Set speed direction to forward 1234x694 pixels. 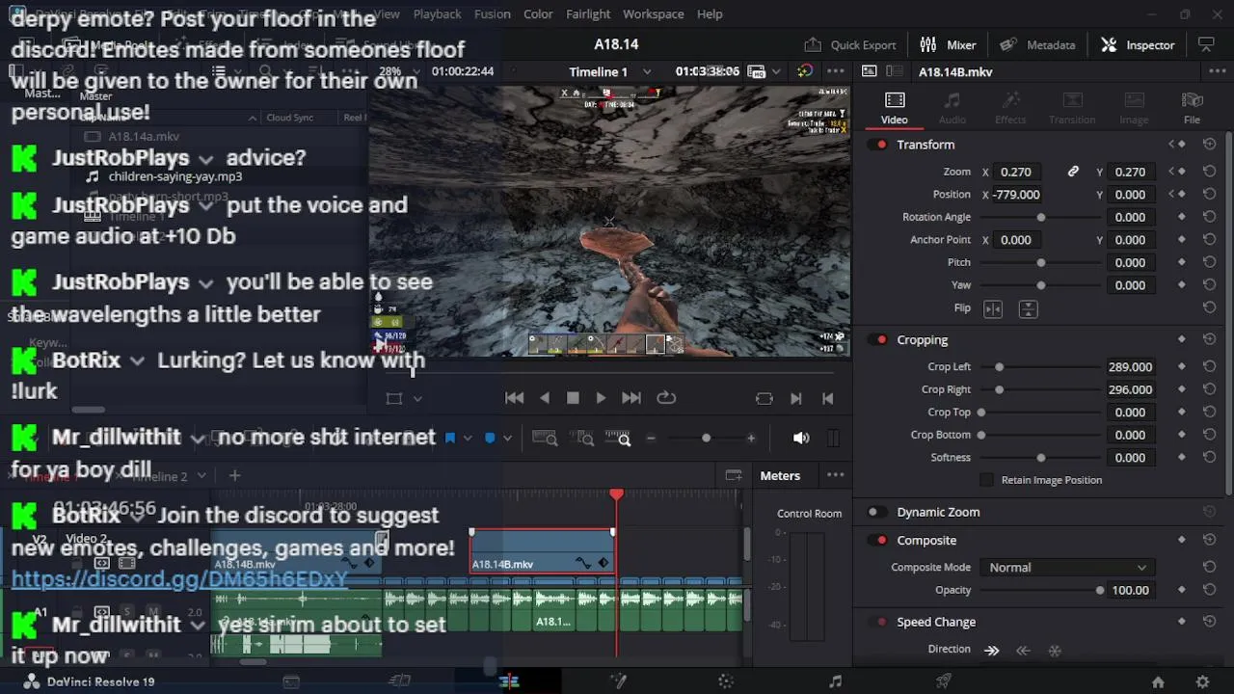pos(992,651)
